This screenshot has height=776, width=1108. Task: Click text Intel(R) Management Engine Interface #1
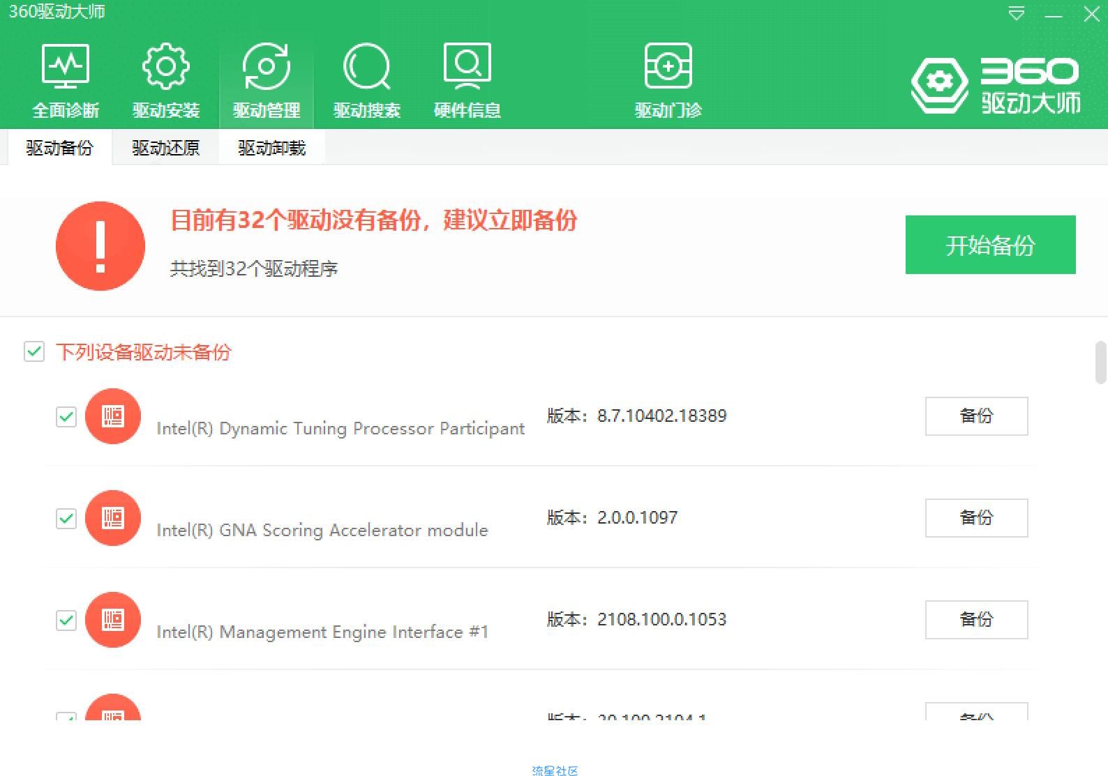tap(322, 632)
